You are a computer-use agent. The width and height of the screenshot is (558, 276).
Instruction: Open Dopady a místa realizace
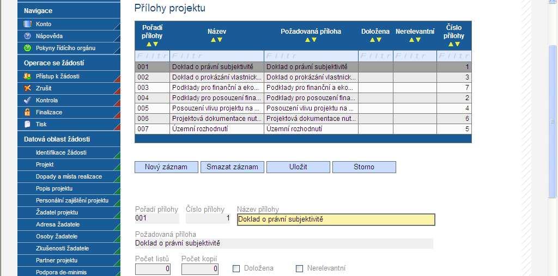tap(69, 176)
